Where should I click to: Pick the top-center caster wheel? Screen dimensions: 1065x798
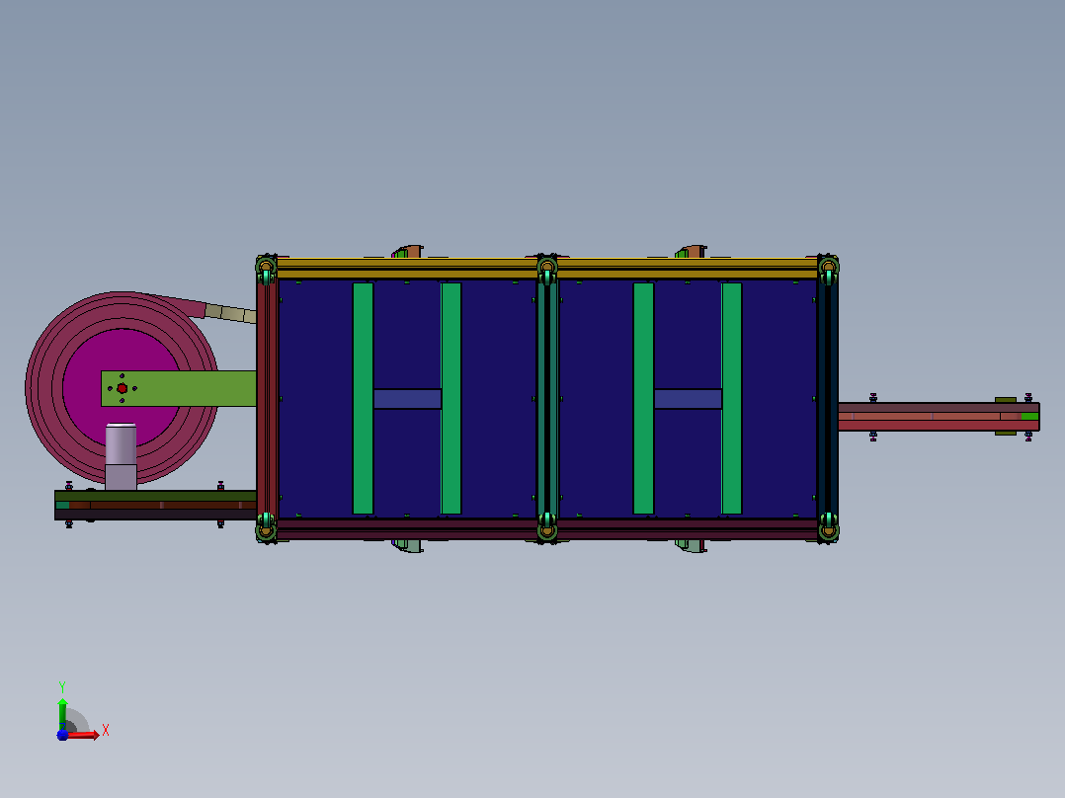pyautogui.click(x=547, y=269)
